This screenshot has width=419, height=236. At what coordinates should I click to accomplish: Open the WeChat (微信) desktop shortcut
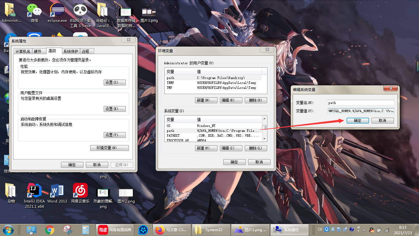34,13
